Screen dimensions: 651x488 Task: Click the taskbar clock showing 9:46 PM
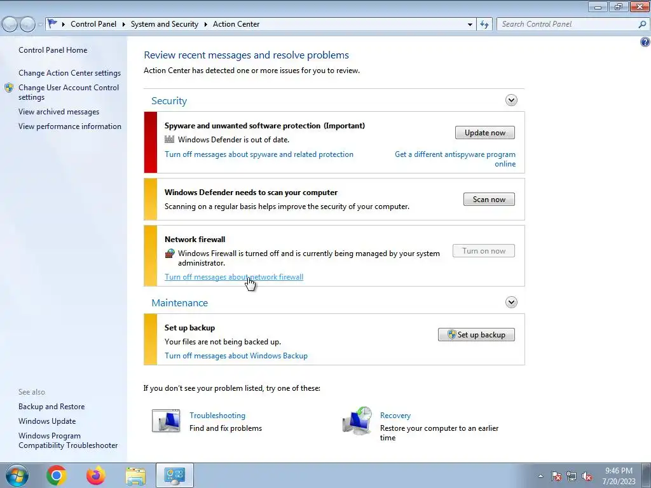click(619, 476)
